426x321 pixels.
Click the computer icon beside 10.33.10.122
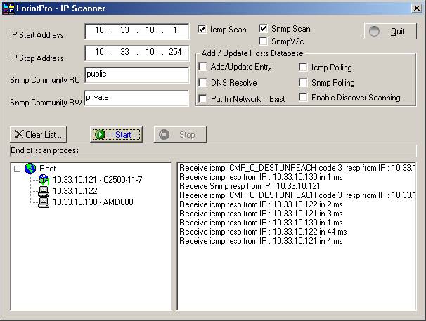pyautogui.click(x=43, y=191)
